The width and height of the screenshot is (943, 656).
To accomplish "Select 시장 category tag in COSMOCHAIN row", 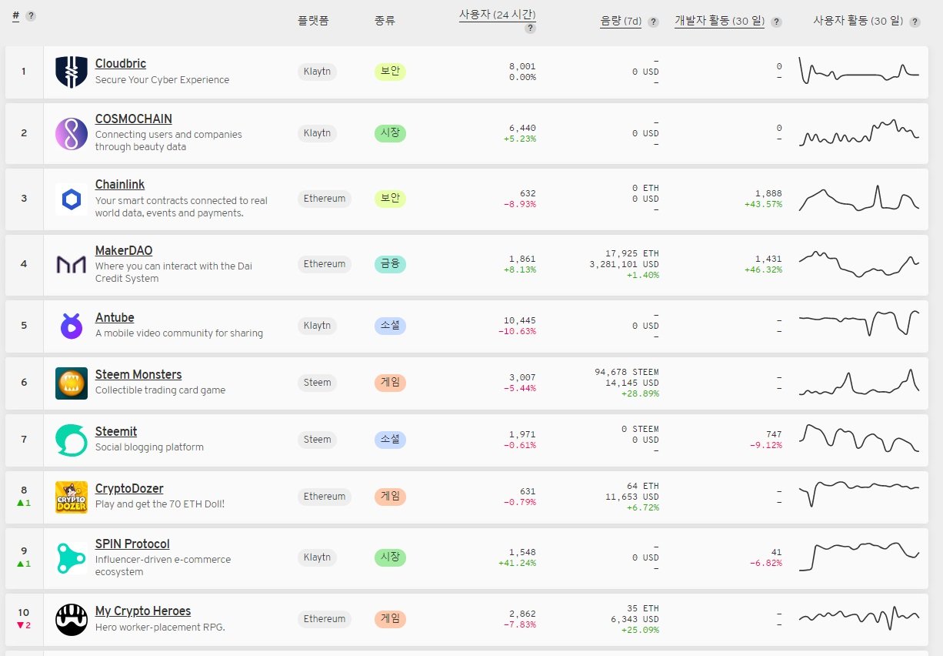I will click(390, 133).
